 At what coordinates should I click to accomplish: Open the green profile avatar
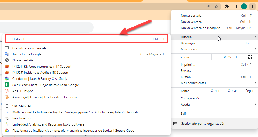pos(244,6)
